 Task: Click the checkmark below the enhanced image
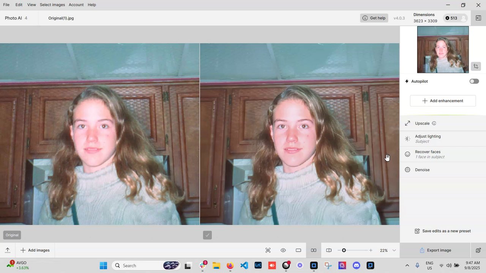(x=207, y=235)
